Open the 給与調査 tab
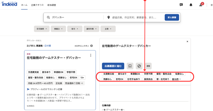 (52, 5)
